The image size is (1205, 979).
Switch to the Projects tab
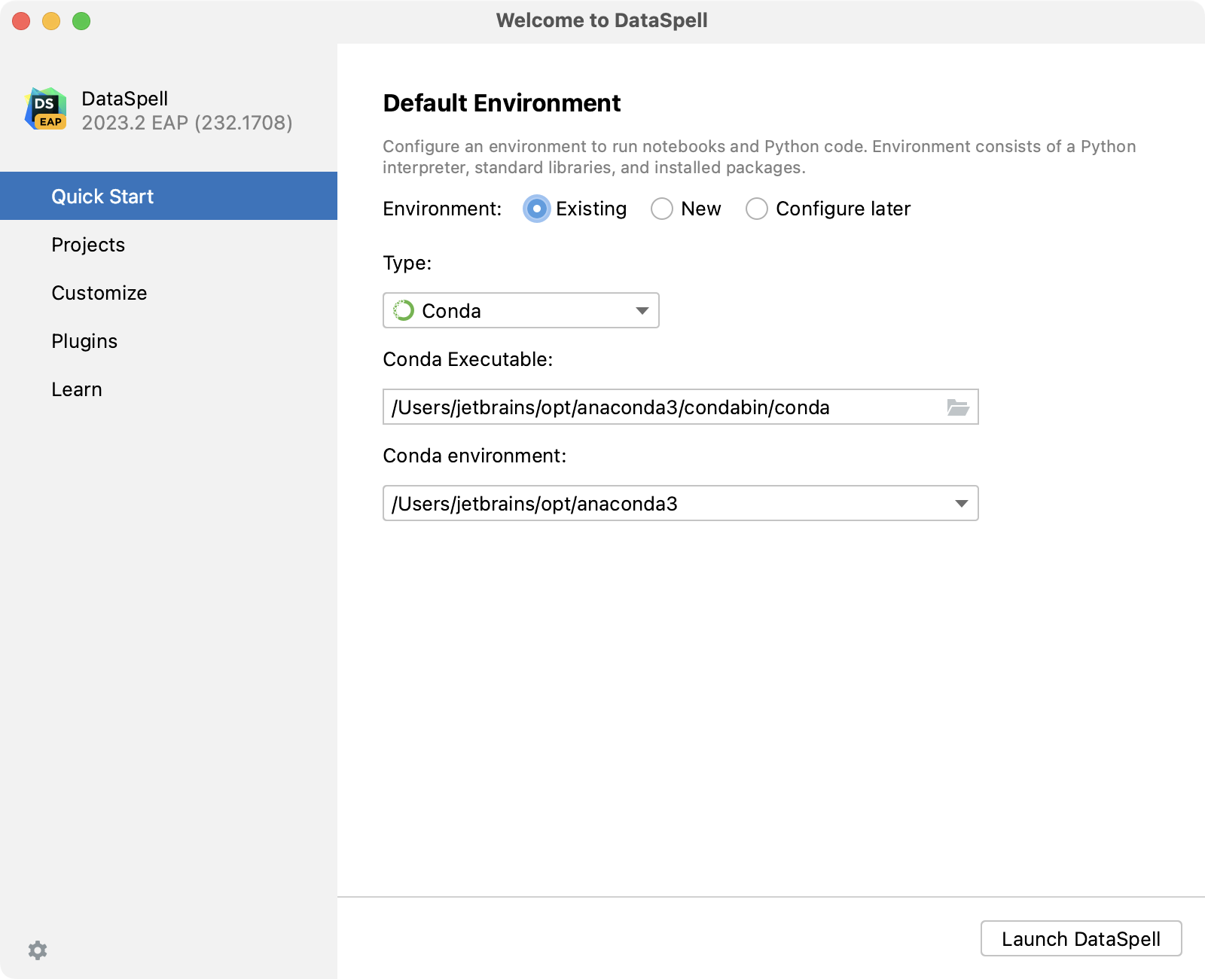click(x=88, y=245)
